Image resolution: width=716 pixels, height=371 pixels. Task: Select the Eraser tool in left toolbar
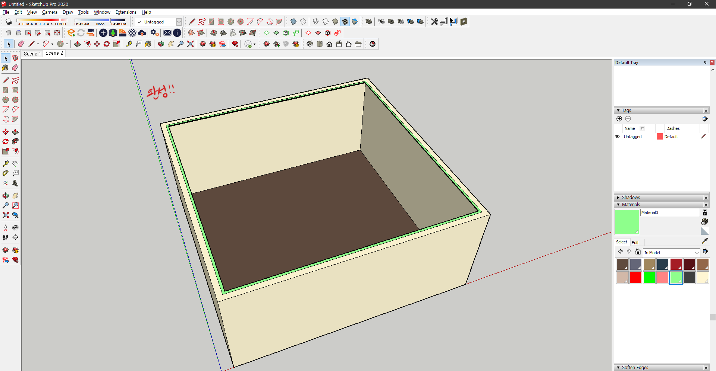(15, 68)
